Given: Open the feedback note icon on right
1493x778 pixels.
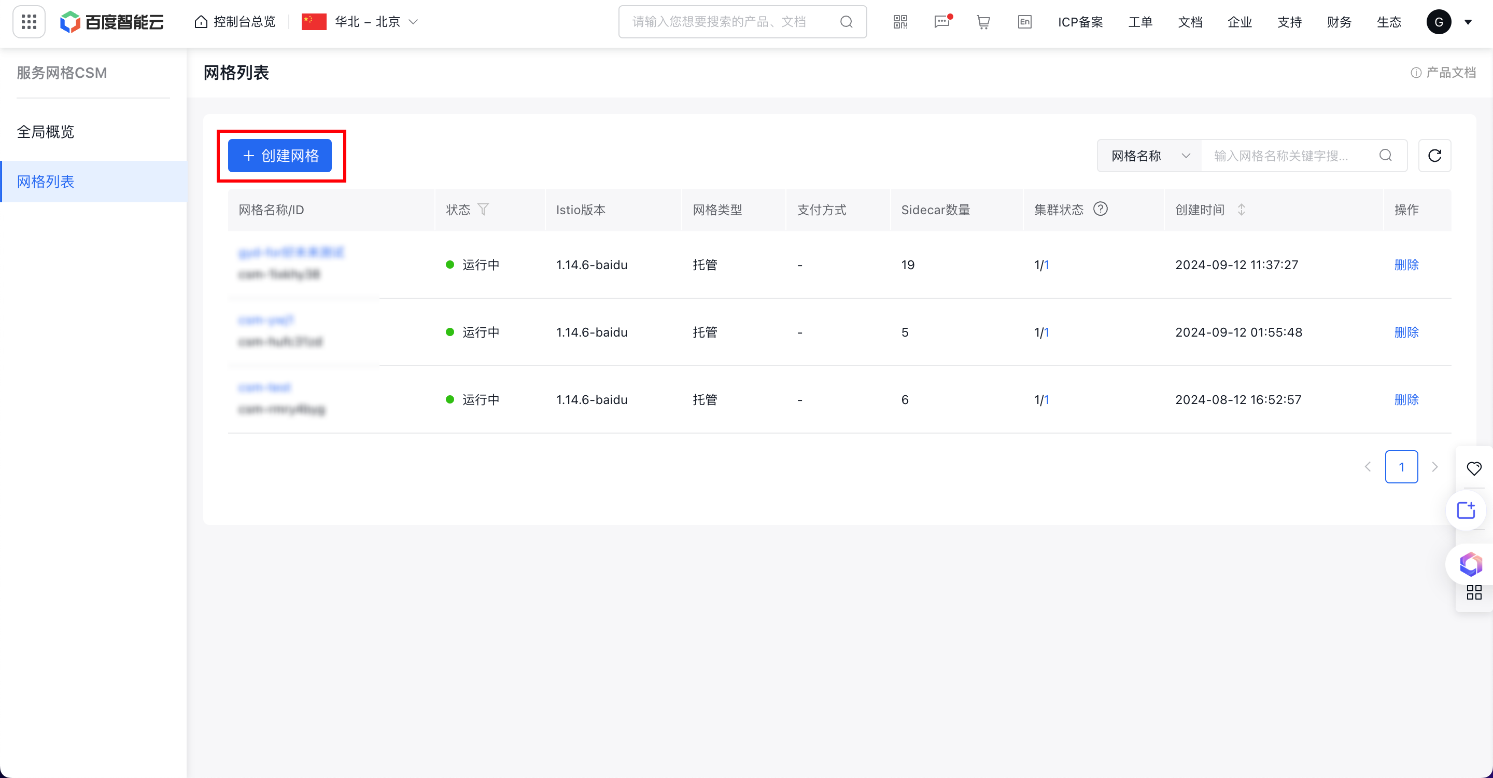Looking at the screenshot, I should tap(1466, 510).
